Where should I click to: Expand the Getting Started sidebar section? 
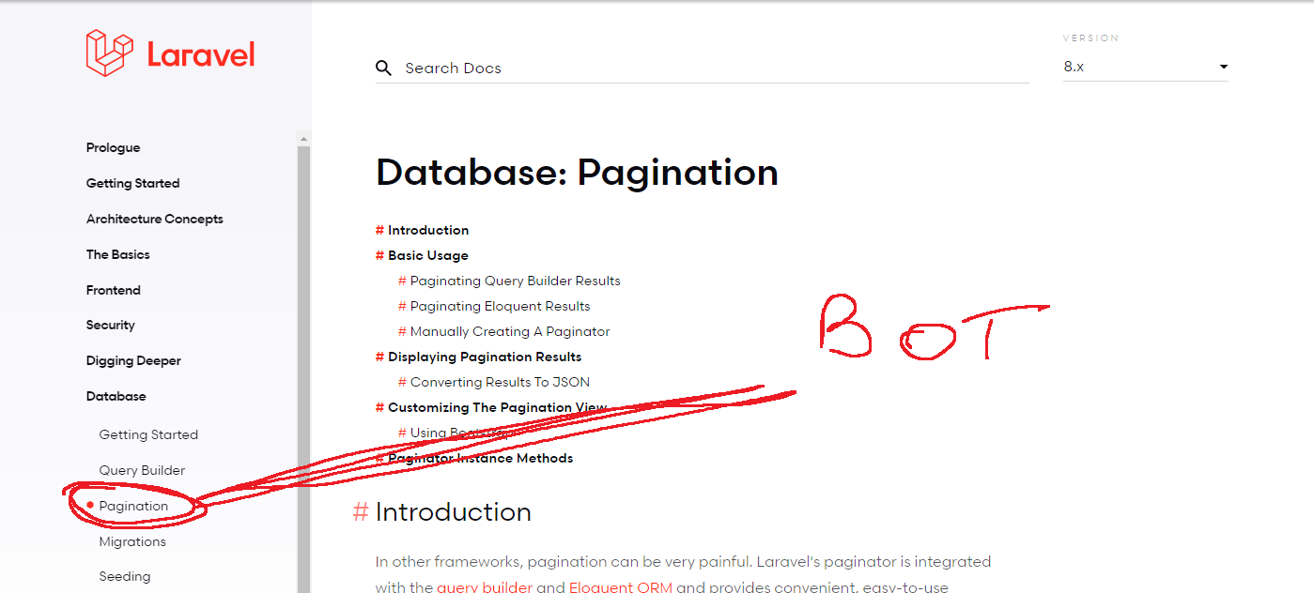click(x=132, y=183)
